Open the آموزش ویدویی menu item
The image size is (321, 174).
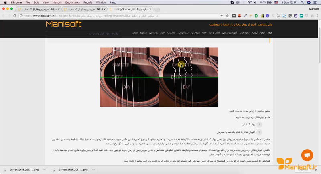click(x=230, y=33)
